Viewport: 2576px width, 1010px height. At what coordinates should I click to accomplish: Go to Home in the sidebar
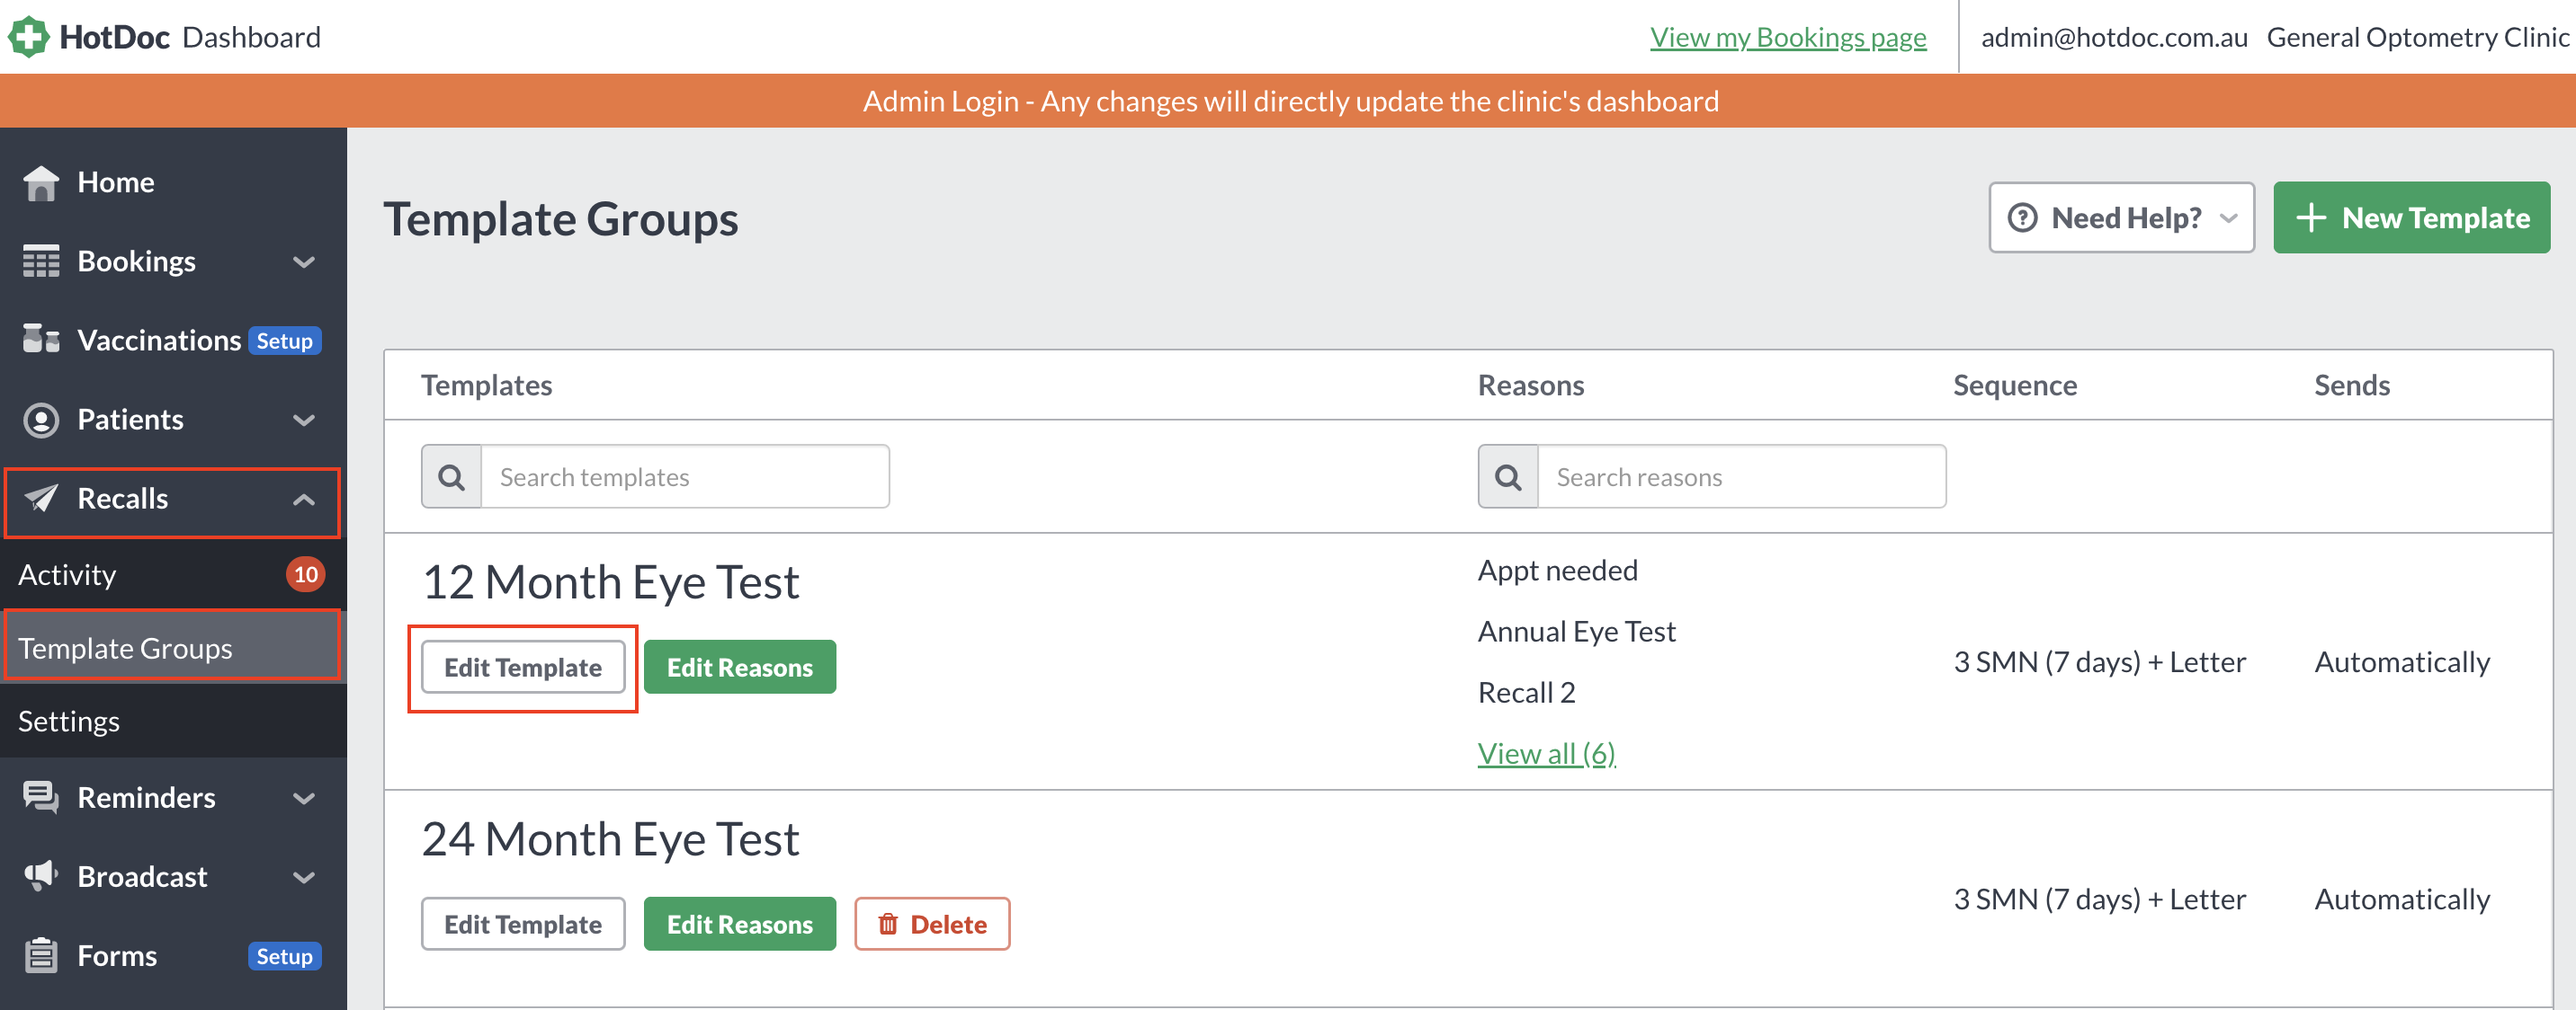(x=173, y=182)
